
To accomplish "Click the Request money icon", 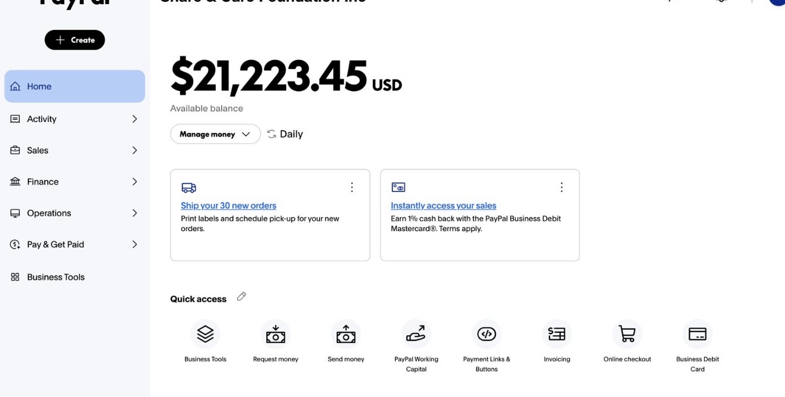I will [275, 335].
